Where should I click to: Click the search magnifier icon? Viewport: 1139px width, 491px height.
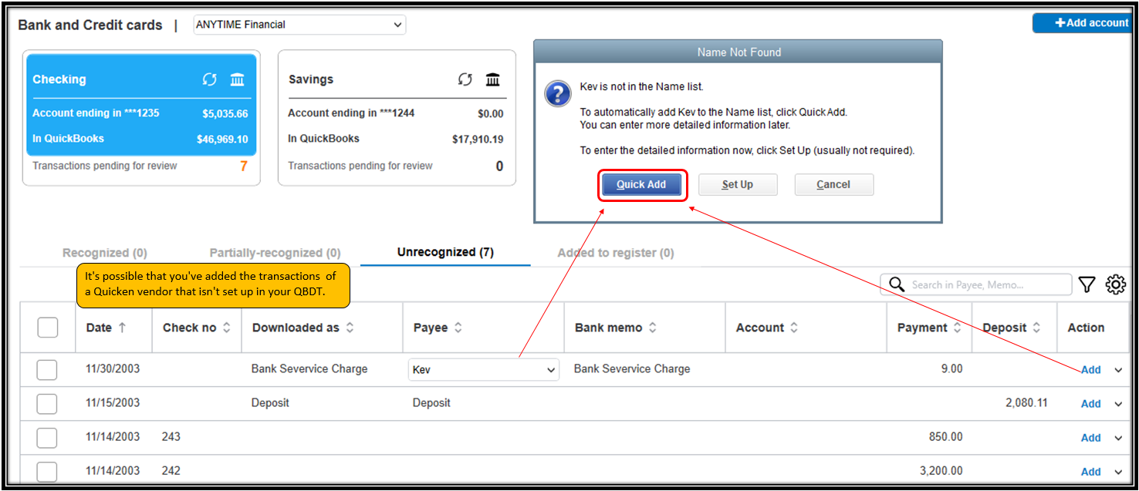pyautogui.click(x=896, y=284)
